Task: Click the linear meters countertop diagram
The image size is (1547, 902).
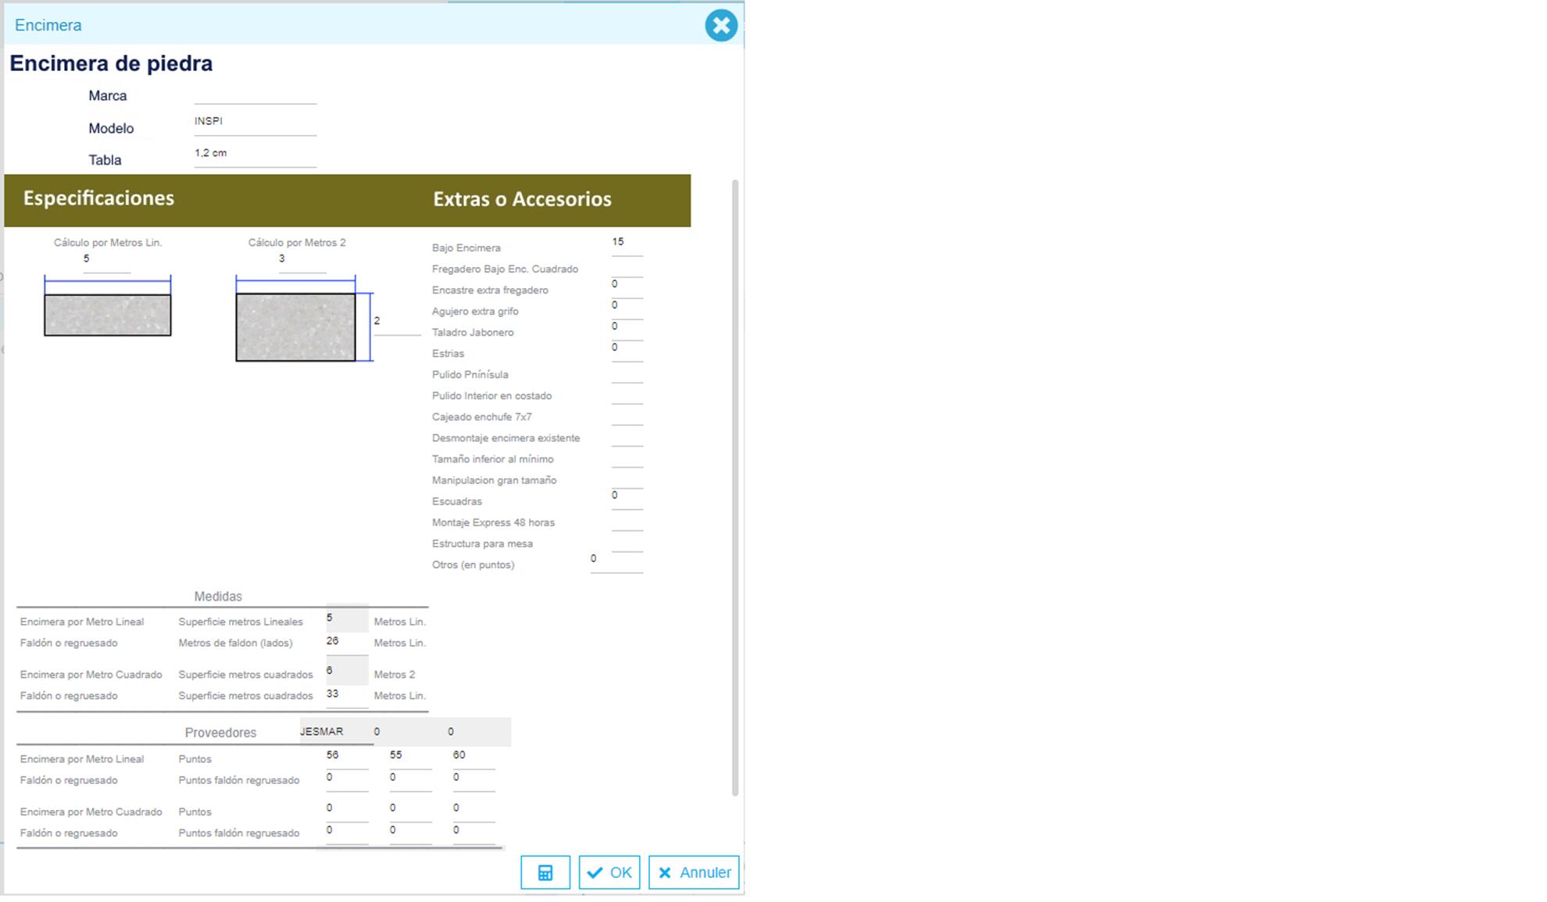Action: pos(108,315)
